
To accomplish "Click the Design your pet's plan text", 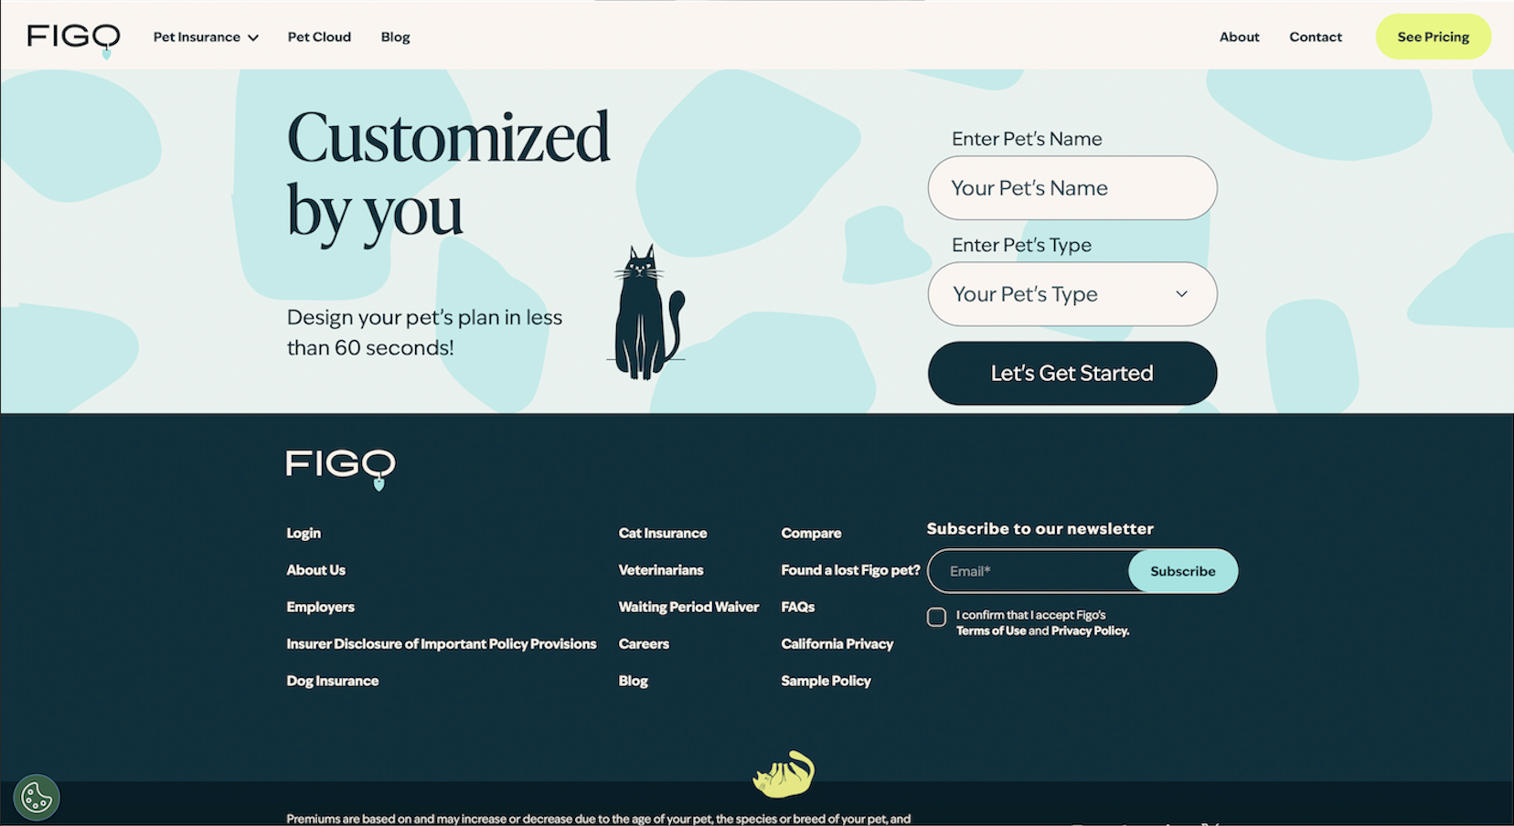I will (424, 333).
